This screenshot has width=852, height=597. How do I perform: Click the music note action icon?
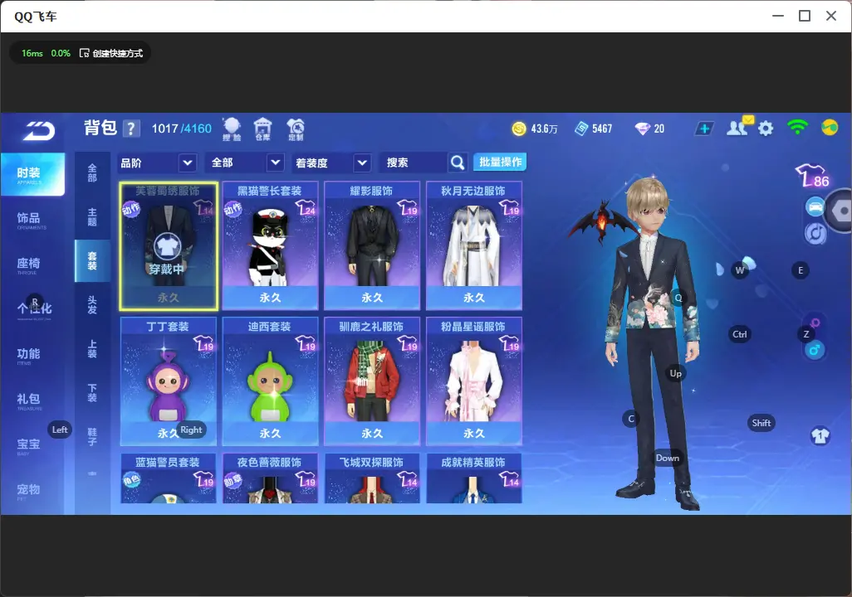815,233
